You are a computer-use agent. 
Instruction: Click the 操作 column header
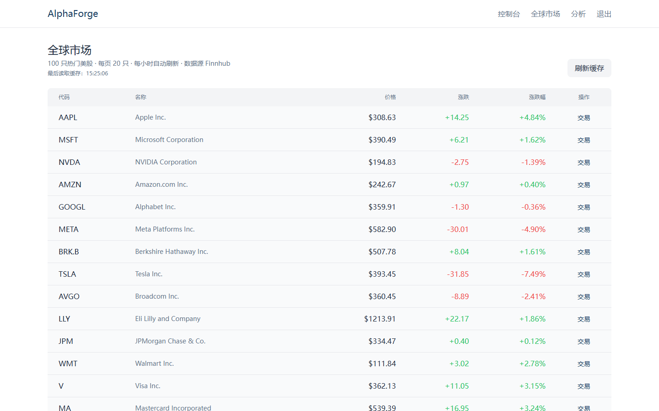[x=583, y=97]
